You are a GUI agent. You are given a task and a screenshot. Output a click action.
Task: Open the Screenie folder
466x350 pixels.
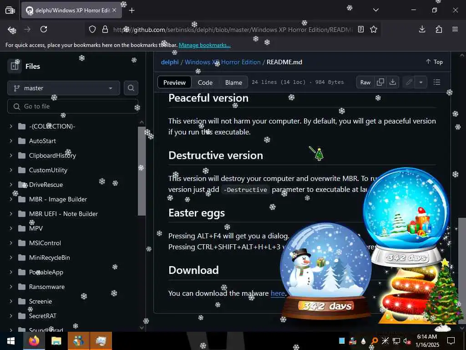point(41,301)
